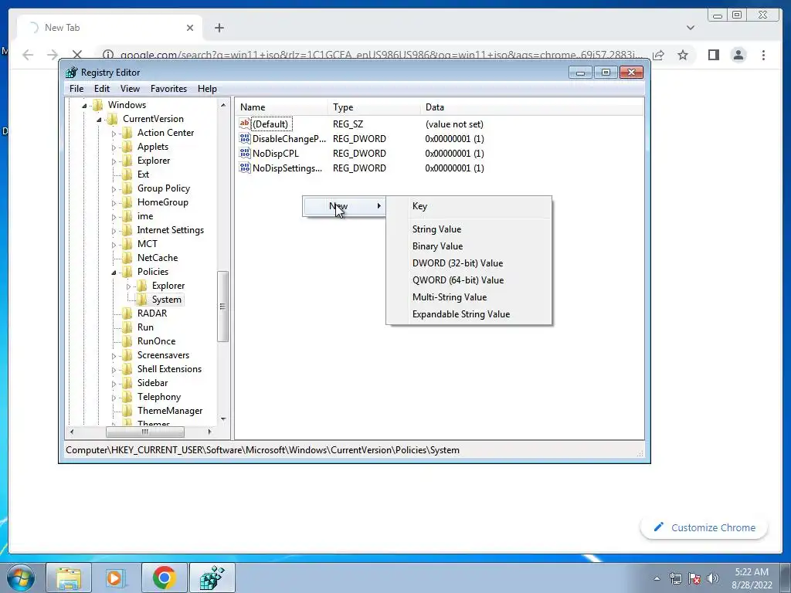This screenshot has height=593, width=791.
Task: Click the Type column header
Action: tap(374, 107)
